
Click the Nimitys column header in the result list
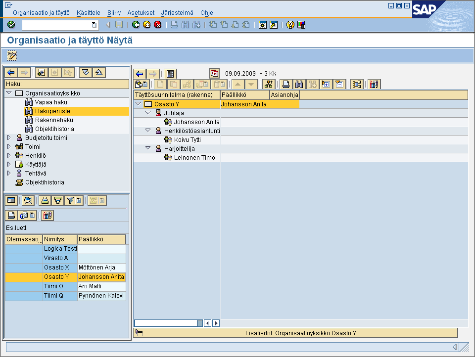point(60,239)
